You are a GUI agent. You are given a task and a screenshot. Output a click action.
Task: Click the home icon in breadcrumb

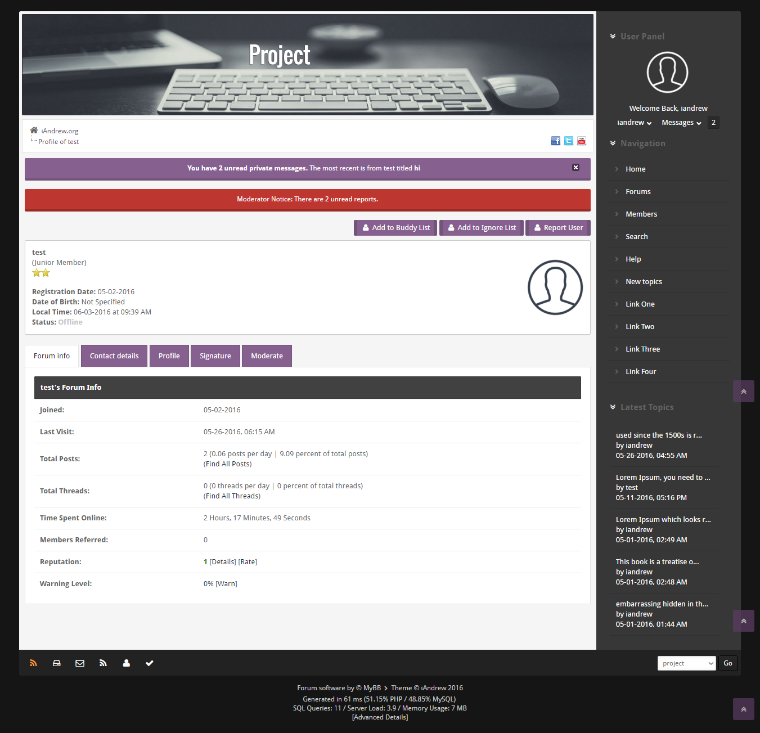click(34, 131)
